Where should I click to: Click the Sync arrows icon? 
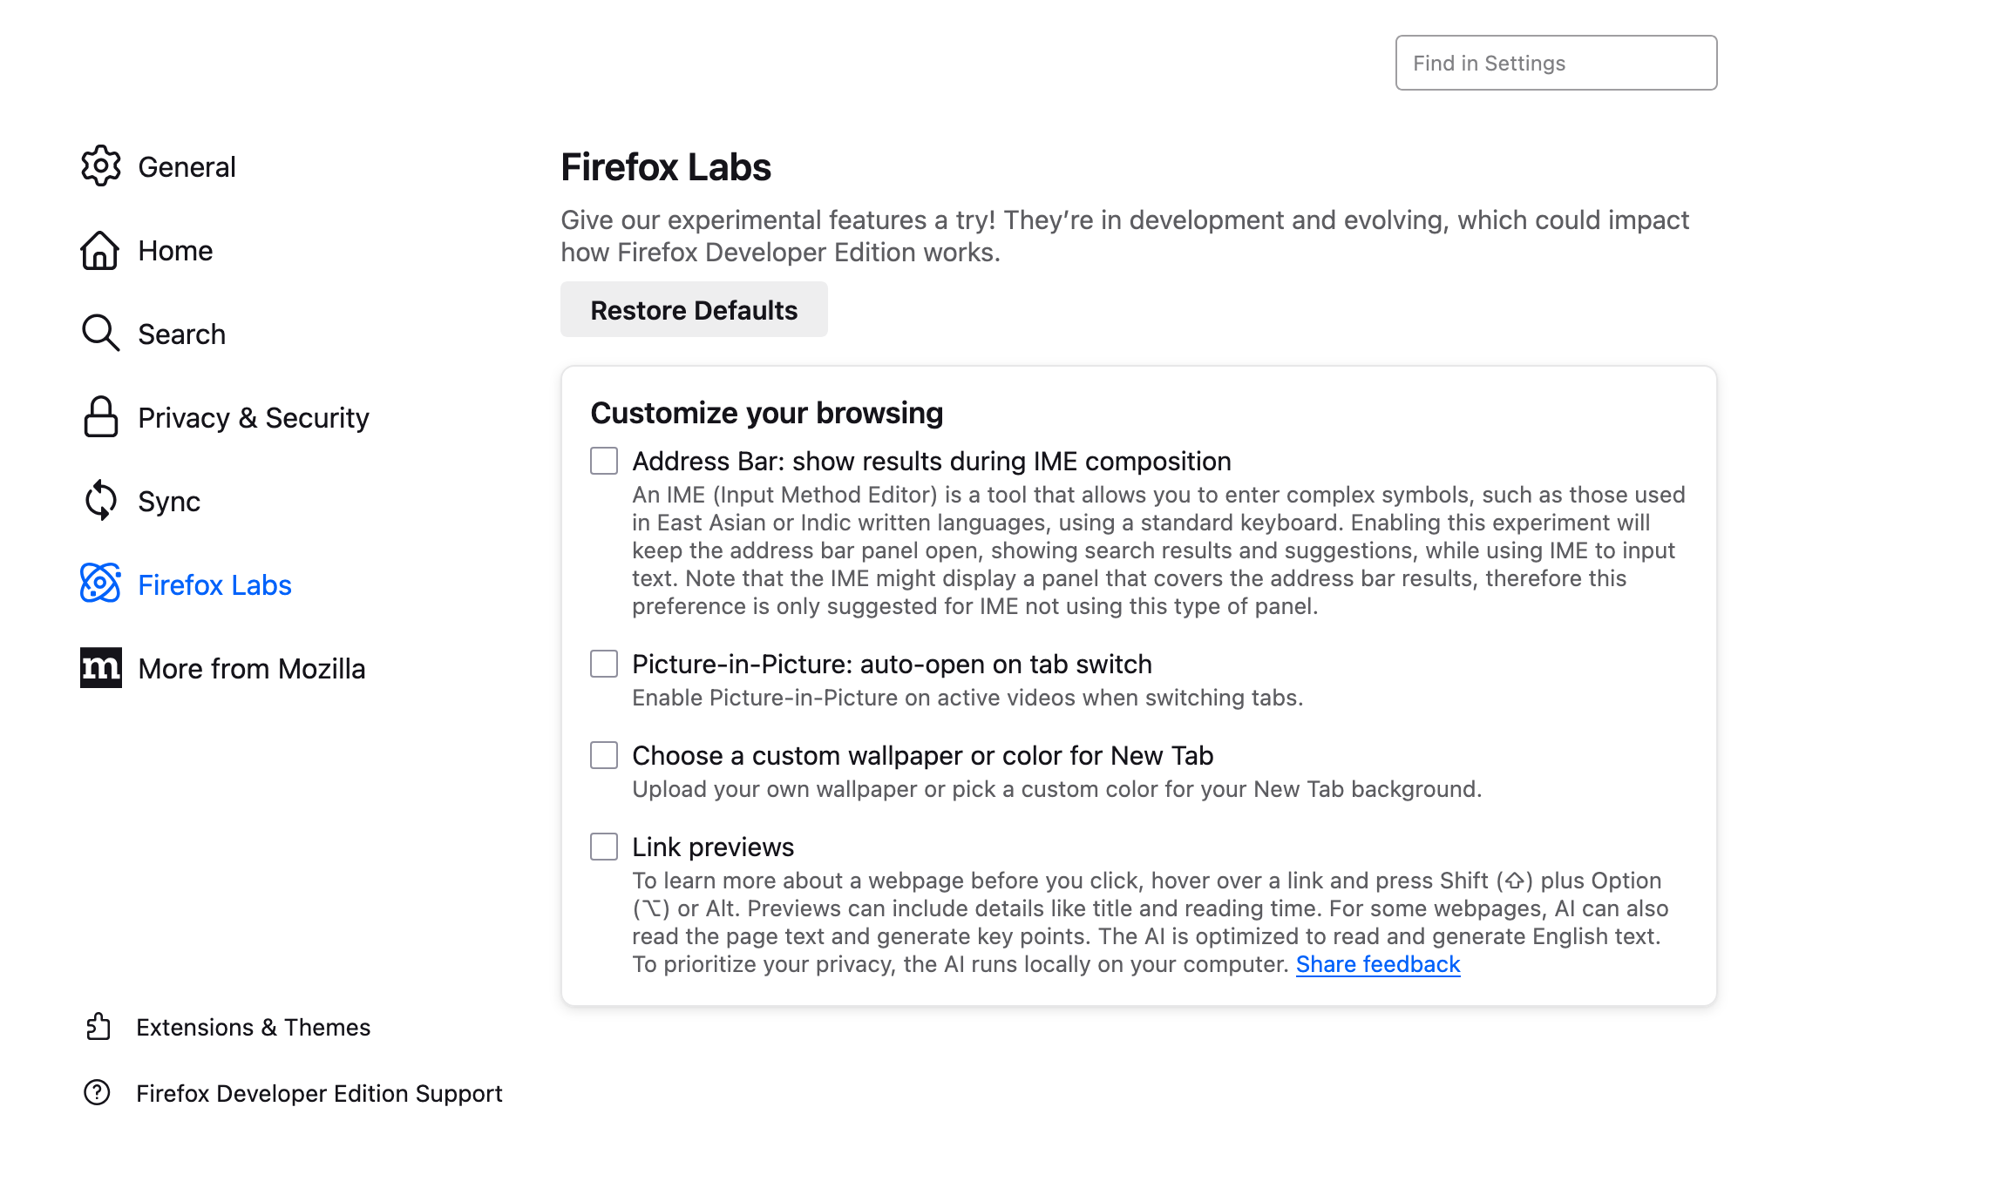[101, 500]
